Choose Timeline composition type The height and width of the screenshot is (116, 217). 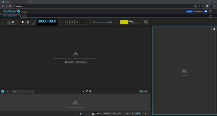click(x=81, y=62)
